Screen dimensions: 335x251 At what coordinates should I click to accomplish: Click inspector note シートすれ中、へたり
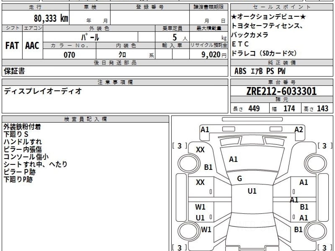point(35,165)
